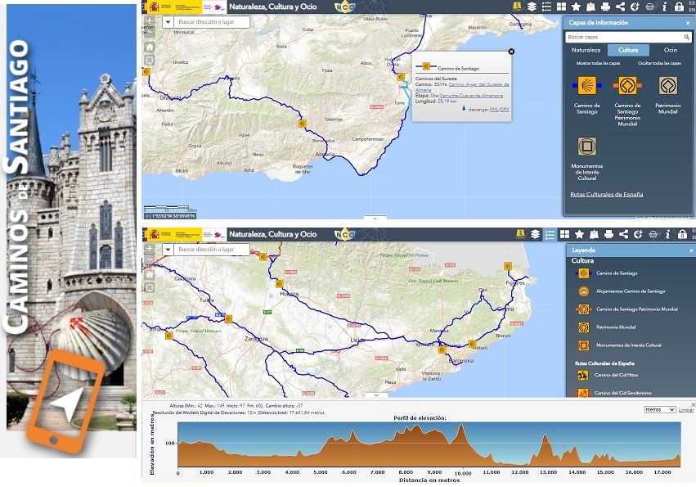This screenshot has height=487, width=696.
Task: Click the lower map's Buscar dirección o lugar field
Action: tap(211, 250)
